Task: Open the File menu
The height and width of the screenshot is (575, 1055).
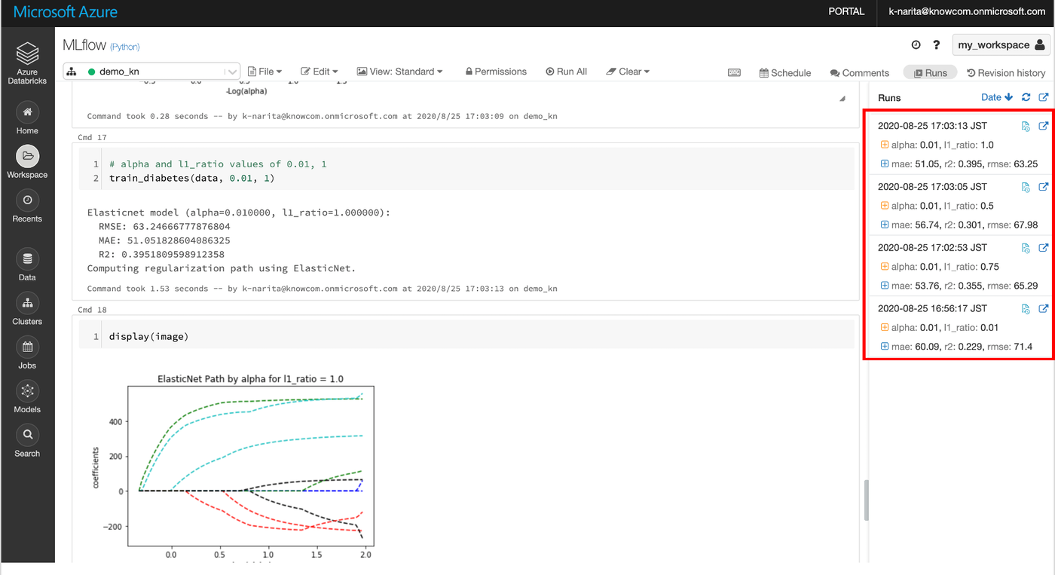Action: (x=265, y=72)
